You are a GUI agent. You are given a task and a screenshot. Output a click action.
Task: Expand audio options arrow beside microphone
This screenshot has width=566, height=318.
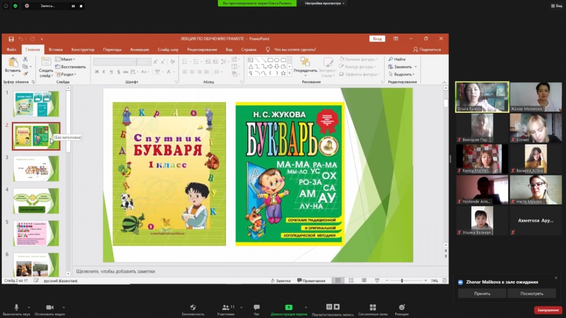click(29, 307)
